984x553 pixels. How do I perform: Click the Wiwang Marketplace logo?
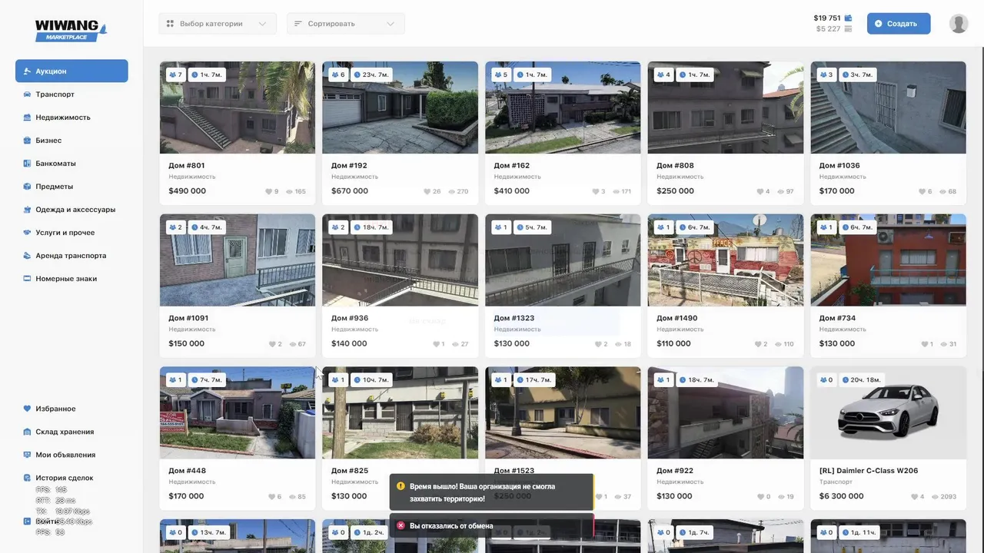[71, 31]
